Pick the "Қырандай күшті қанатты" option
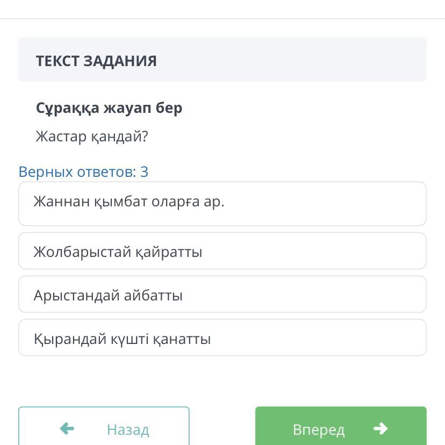The image size is (445, 445). (x=223, y=338)
